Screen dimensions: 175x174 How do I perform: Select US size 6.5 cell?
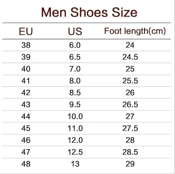[75, 57]
